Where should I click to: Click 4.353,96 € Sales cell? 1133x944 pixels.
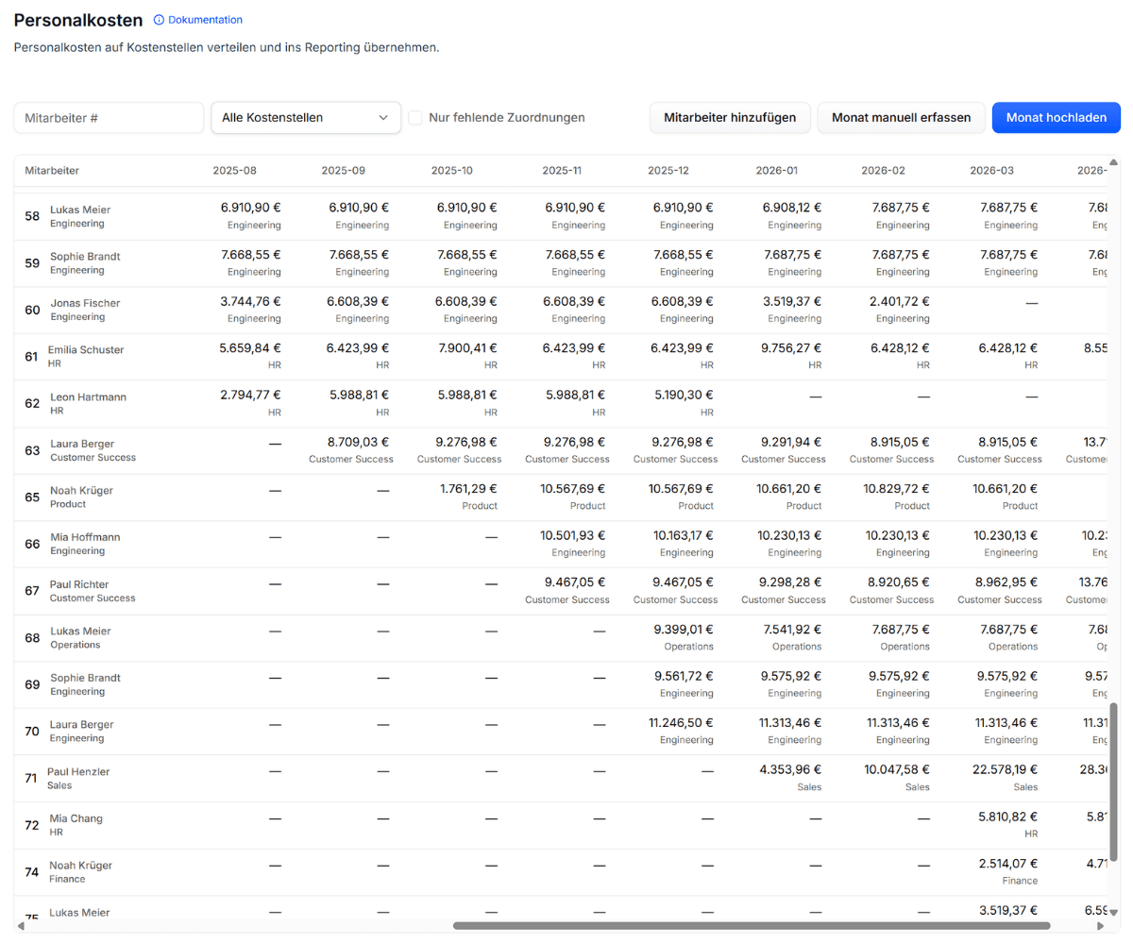click(x=790, y=779)
